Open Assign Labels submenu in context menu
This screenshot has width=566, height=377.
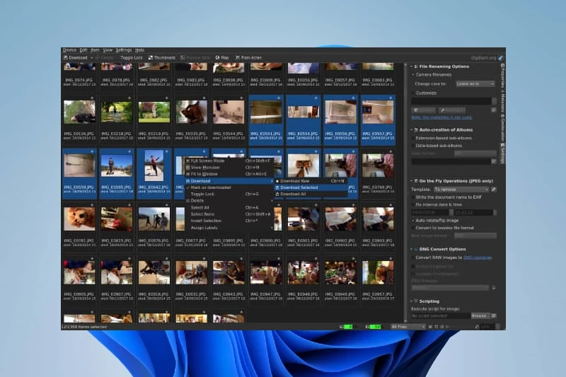229,228
